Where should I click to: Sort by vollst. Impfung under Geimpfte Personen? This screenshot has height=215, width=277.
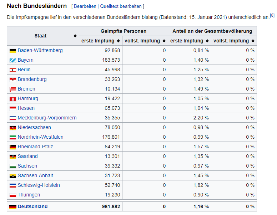pyautogui.click(x=163, y=41)
